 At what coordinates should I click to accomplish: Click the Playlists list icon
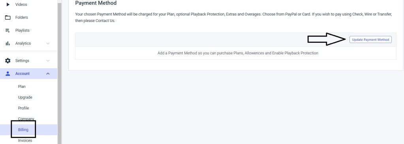(x=8, y=31)
